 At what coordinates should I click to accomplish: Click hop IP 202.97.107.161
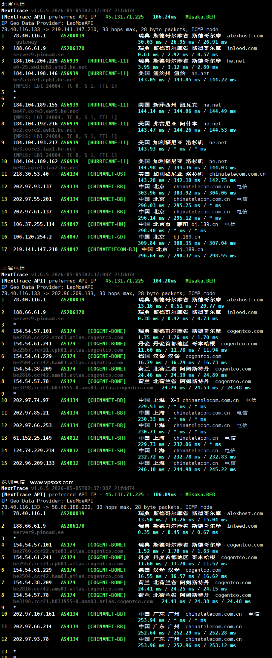(x=34, y=614)
